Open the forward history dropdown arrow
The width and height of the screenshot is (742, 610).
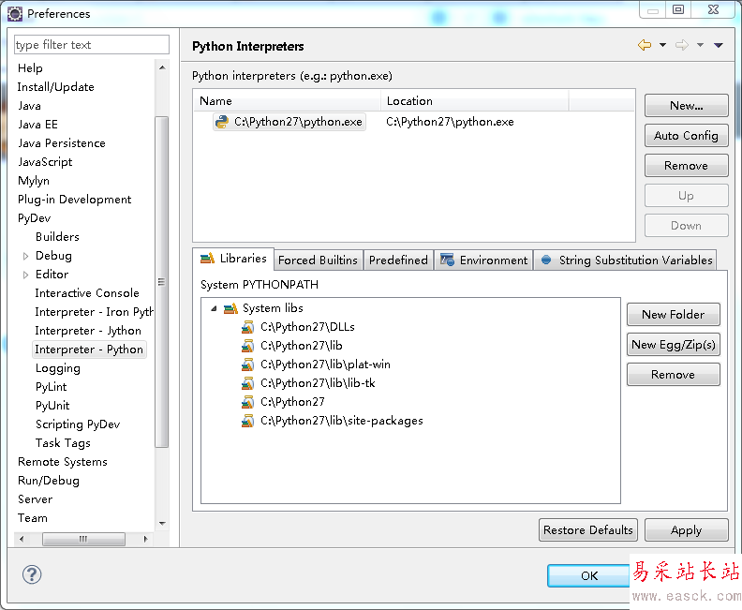[x=700, y=45]
